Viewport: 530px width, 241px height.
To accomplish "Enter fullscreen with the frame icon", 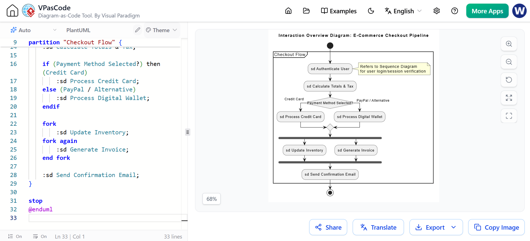I will pyautogui.click(x=509, y=116).
